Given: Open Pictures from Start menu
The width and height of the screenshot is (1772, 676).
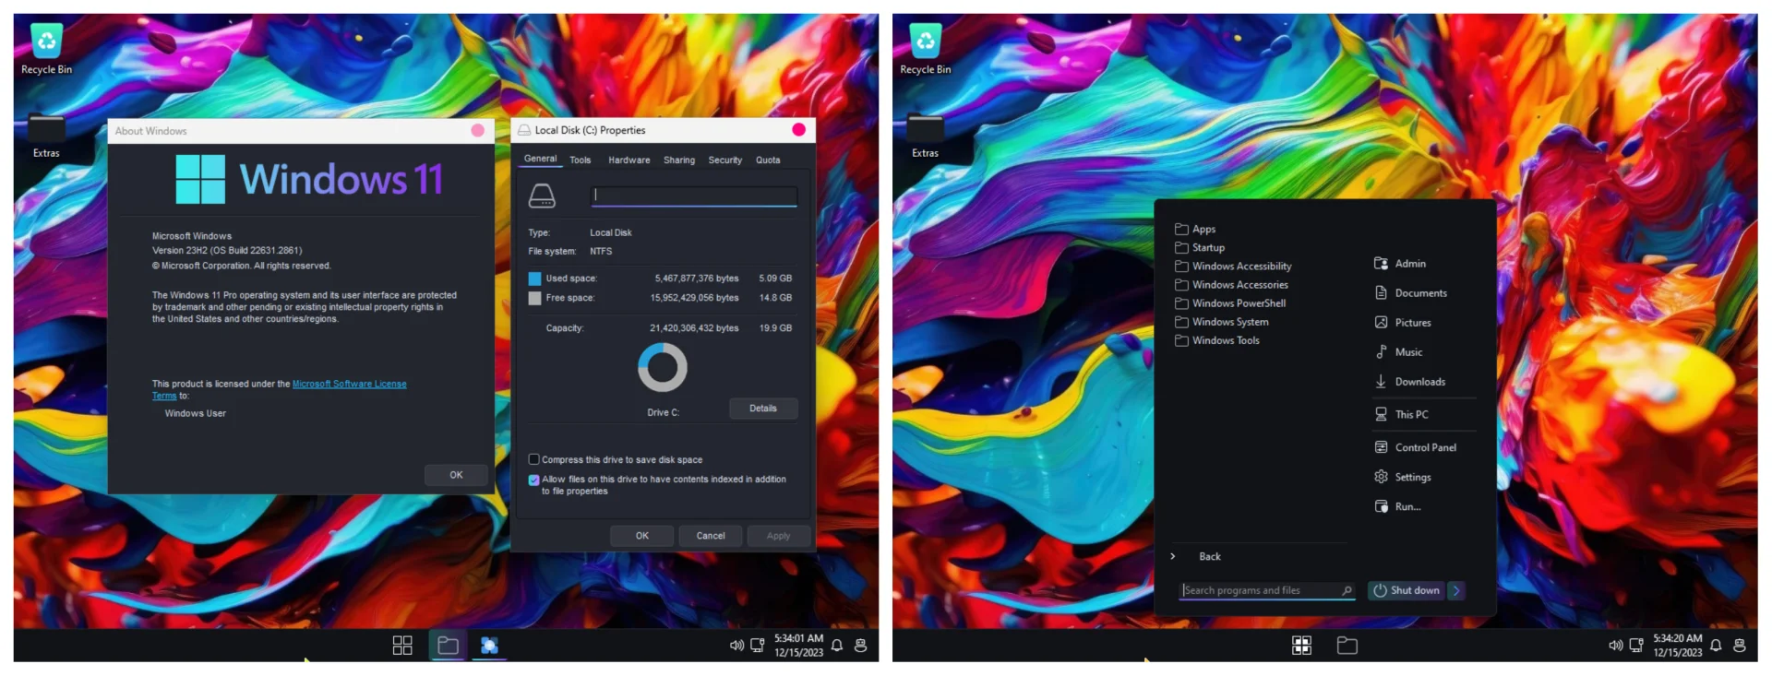Looking at the screenshot, I should tap(1403, 323).
